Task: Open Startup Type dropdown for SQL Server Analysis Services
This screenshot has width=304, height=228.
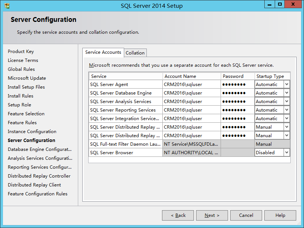Action: click(x=287, y=102)
